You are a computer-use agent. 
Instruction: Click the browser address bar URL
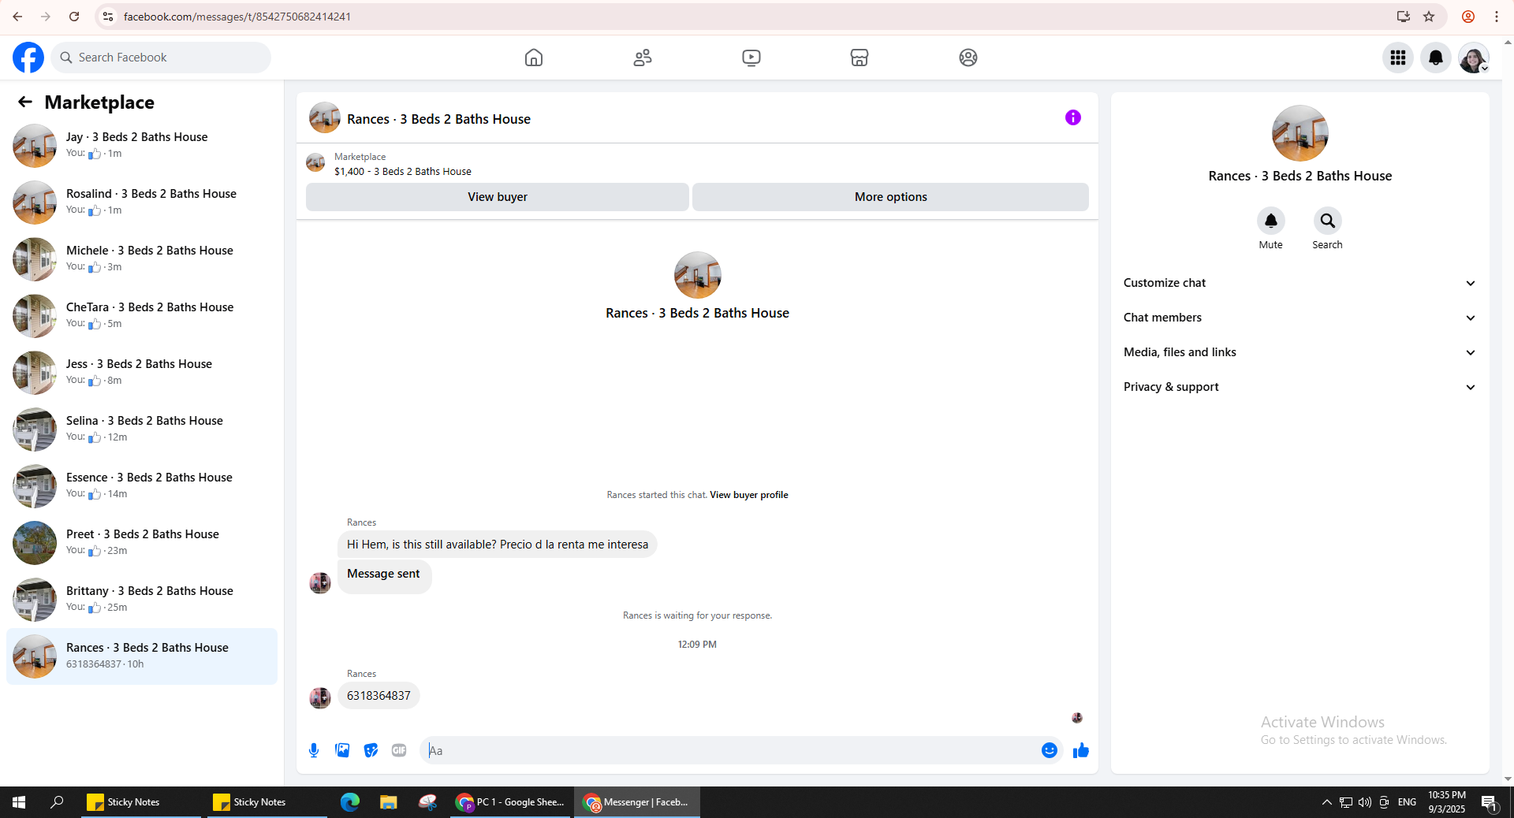coord(237,17)
